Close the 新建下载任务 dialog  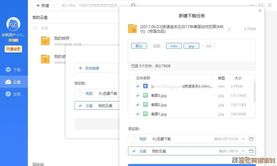pyautogui.click(x=260, y=11)
